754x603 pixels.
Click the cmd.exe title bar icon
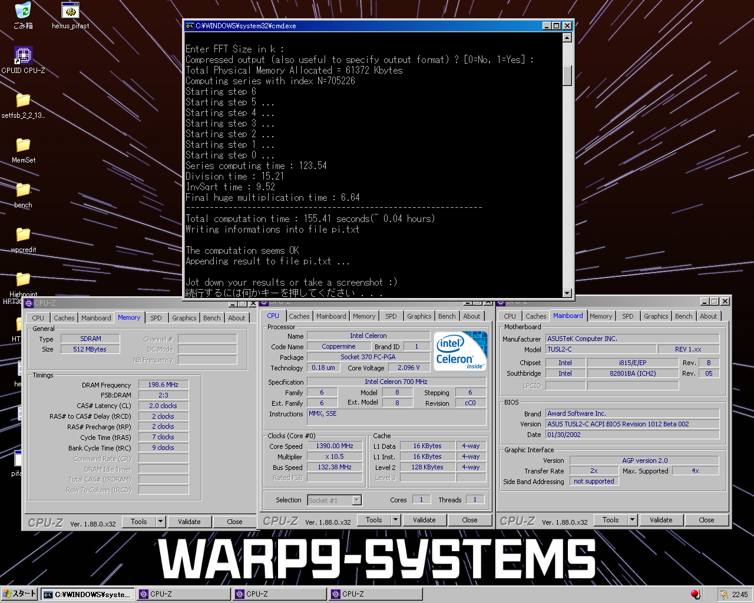pyautogui.click(x=190, y=26)
